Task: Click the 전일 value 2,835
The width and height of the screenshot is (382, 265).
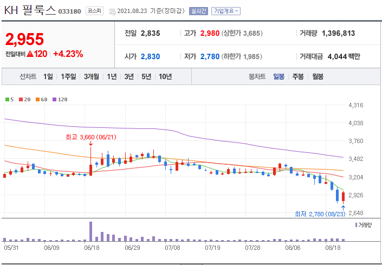Action: (150, 34)
